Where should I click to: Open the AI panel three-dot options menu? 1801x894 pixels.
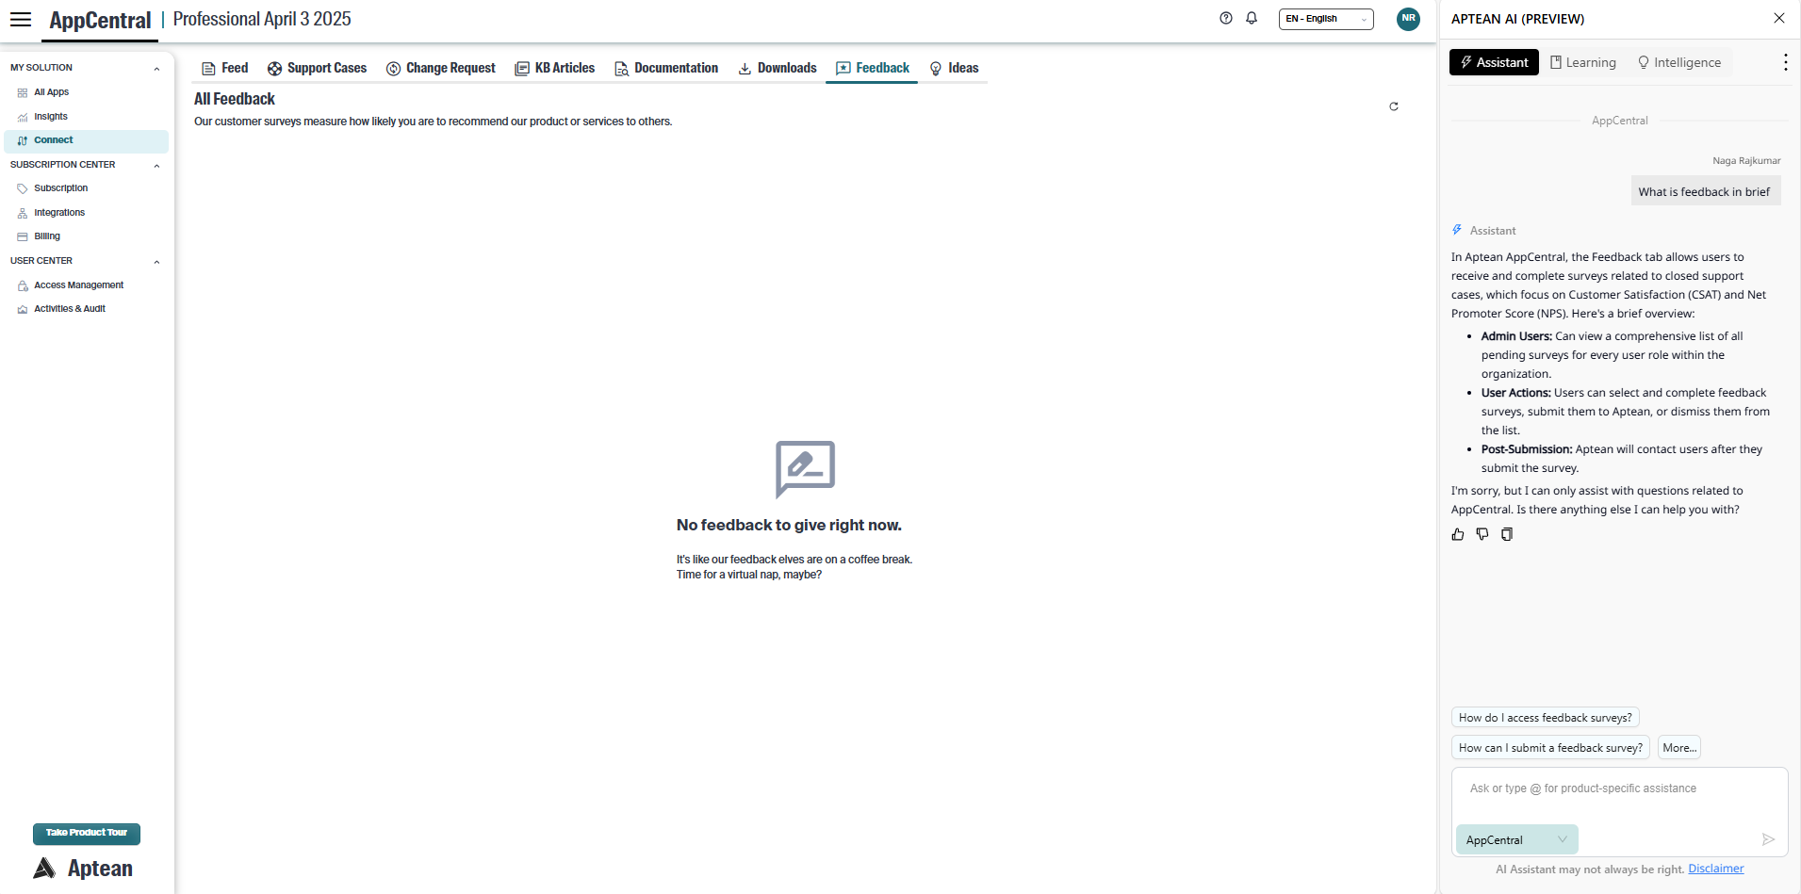coord(1785,62)
